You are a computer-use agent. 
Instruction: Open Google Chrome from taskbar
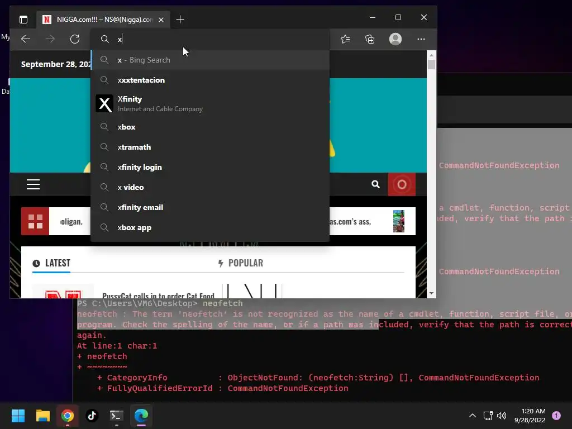(68, 416)
